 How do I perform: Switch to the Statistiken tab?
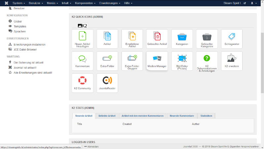pos(206,116)
